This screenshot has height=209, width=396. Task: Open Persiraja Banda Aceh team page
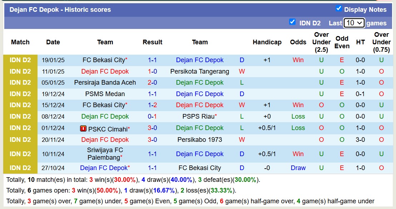(x=105, y=83)
